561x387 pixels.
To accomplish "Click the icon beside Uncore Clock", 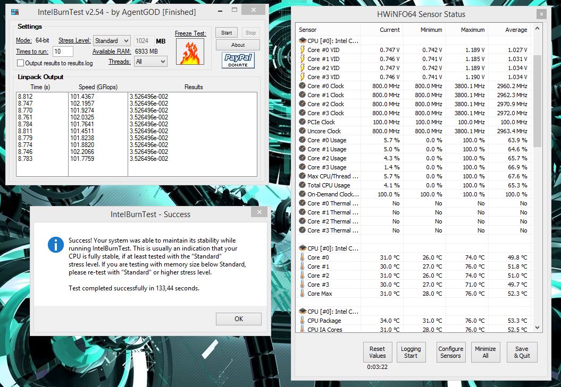I will 303,131.
